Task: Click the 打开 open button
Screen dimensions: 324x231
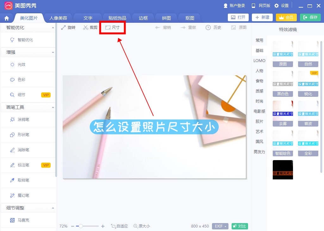Action: tap(238, 17)
